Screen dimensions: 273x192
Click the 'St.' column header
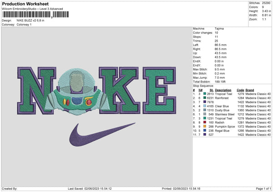click(x=212, y=90)
